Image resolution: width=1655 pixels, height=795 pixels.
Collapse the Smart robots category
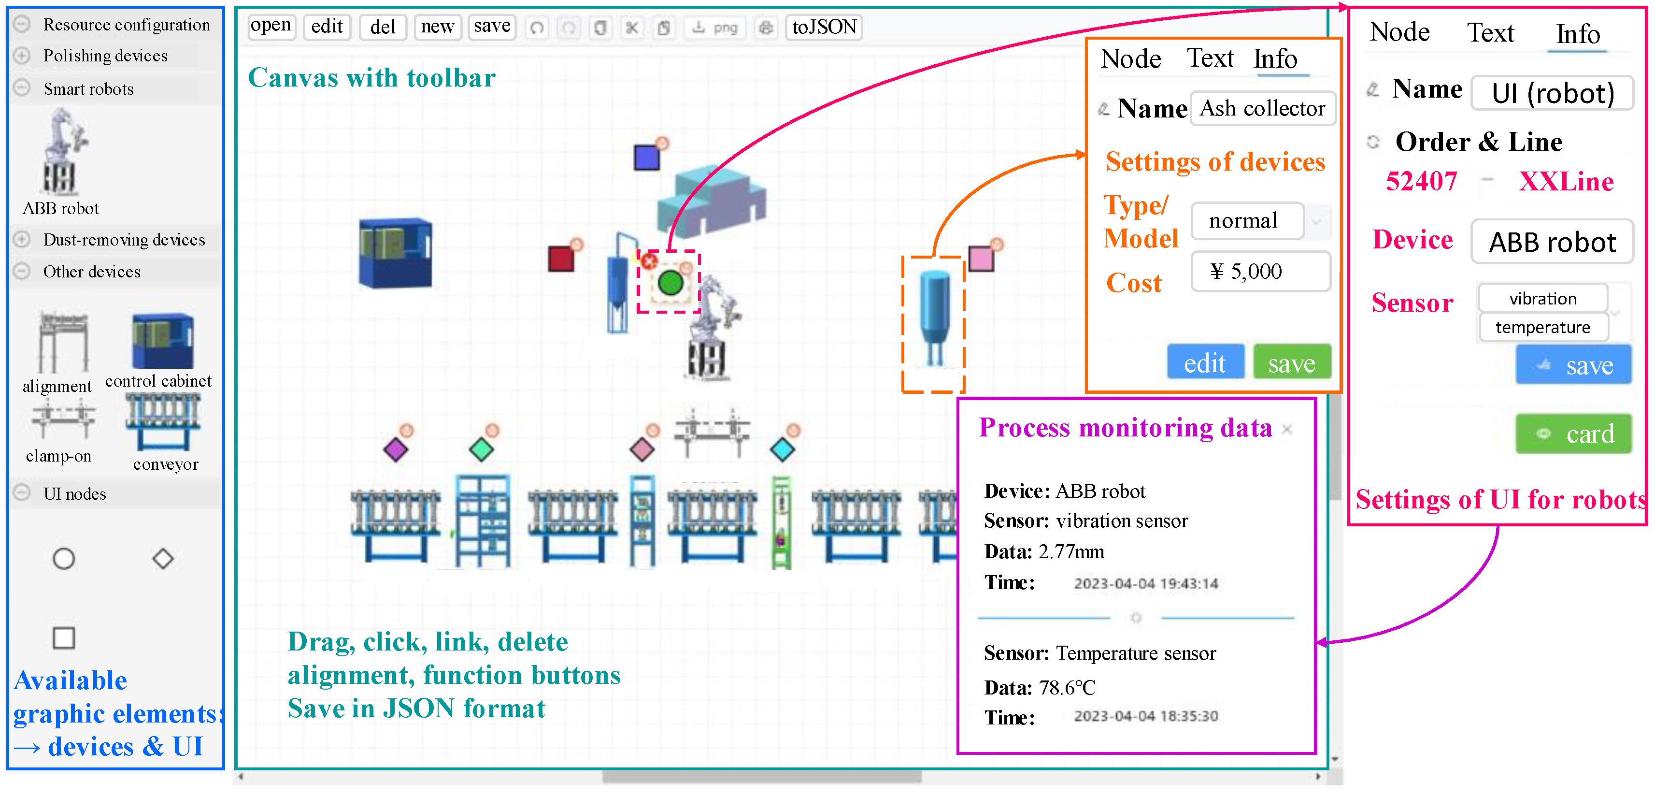22,88
